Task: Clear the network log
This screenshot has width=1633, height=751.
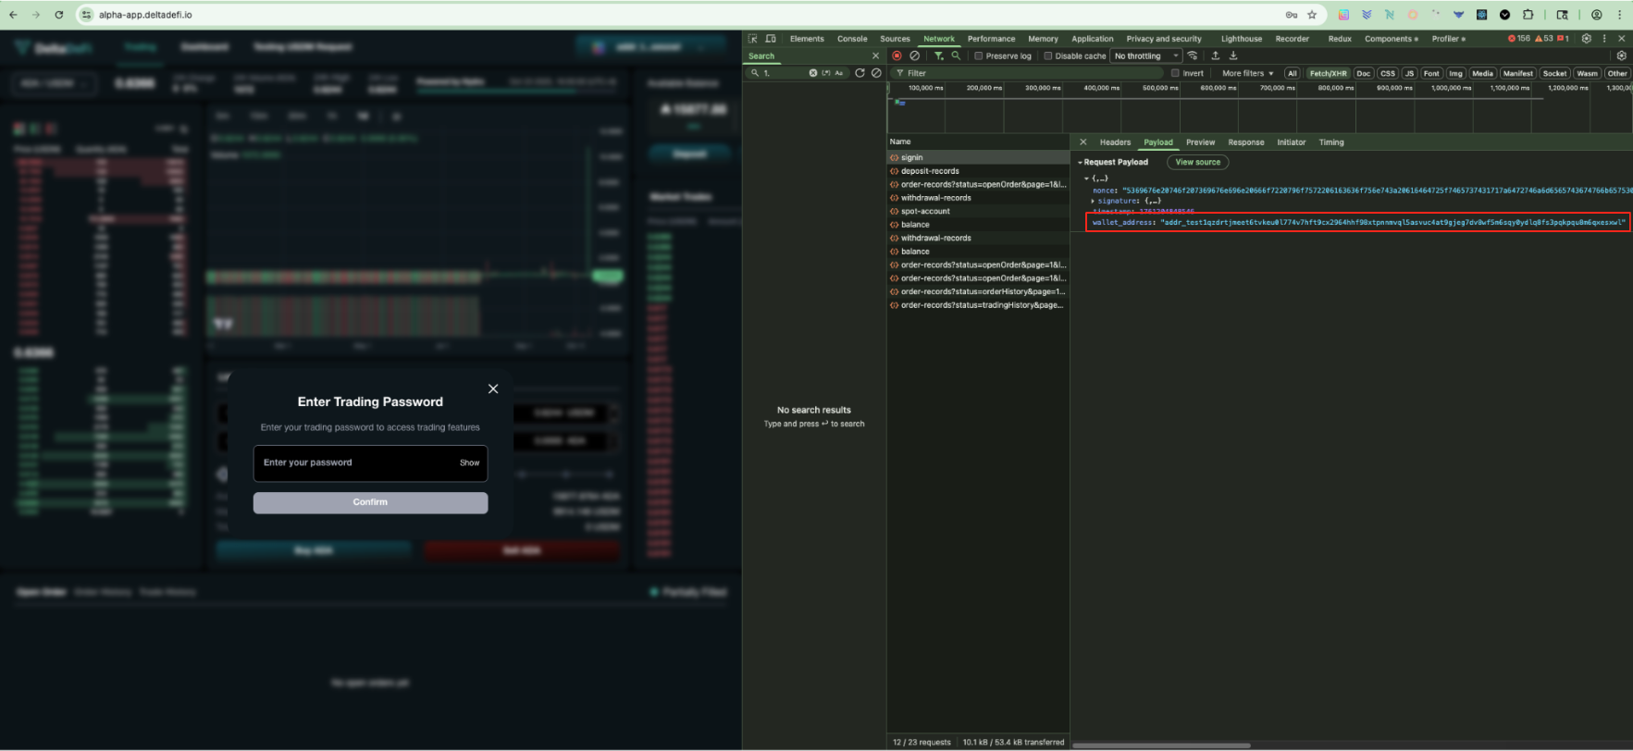Action: pyautogui.click(x=914, y=56)
